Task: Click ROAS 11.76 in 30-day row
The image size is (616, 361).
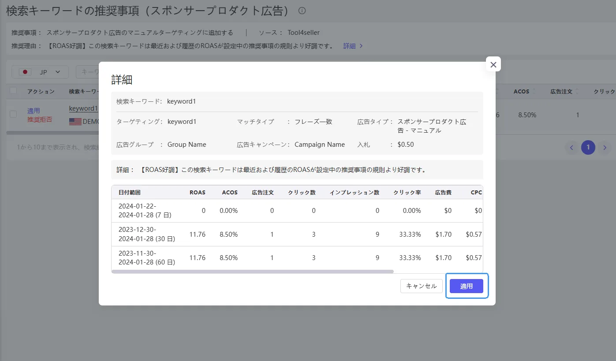Action: click(x=197, y=234)
